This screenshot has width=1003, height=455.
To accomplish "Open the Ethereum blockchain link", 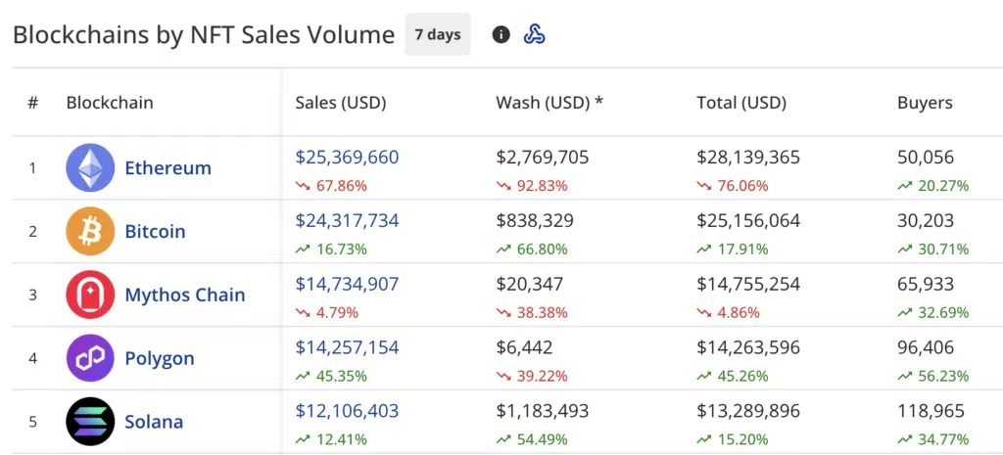I will (x=167, y=168).
